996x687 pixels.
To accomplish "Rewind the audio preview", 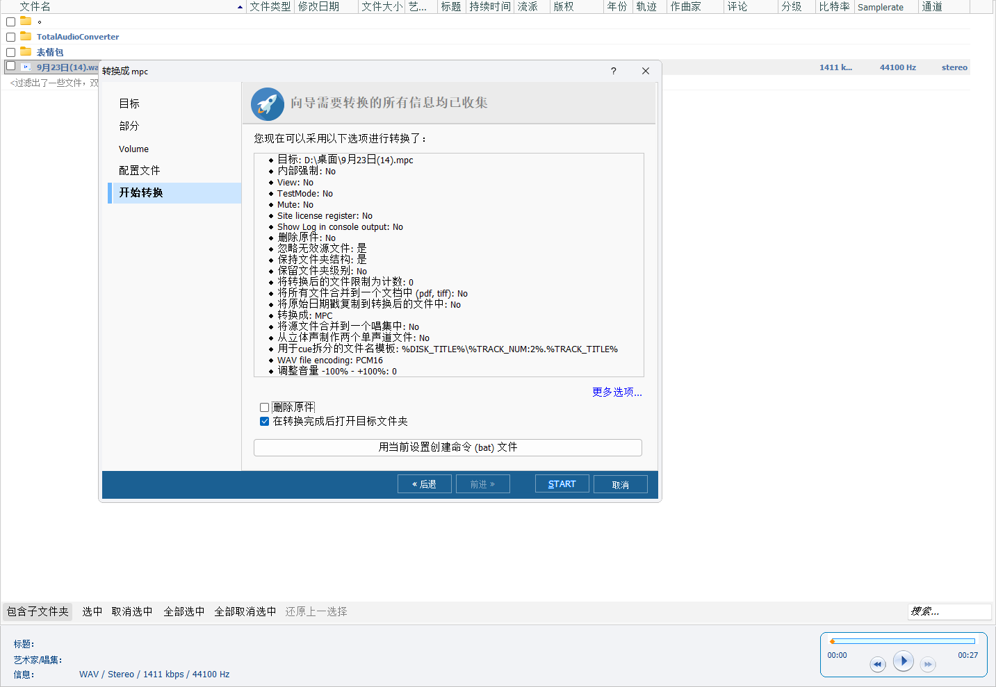I will pos(878,664).
